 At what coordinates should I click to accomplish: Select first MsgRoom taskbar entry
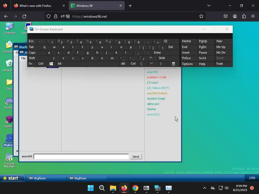46,178
